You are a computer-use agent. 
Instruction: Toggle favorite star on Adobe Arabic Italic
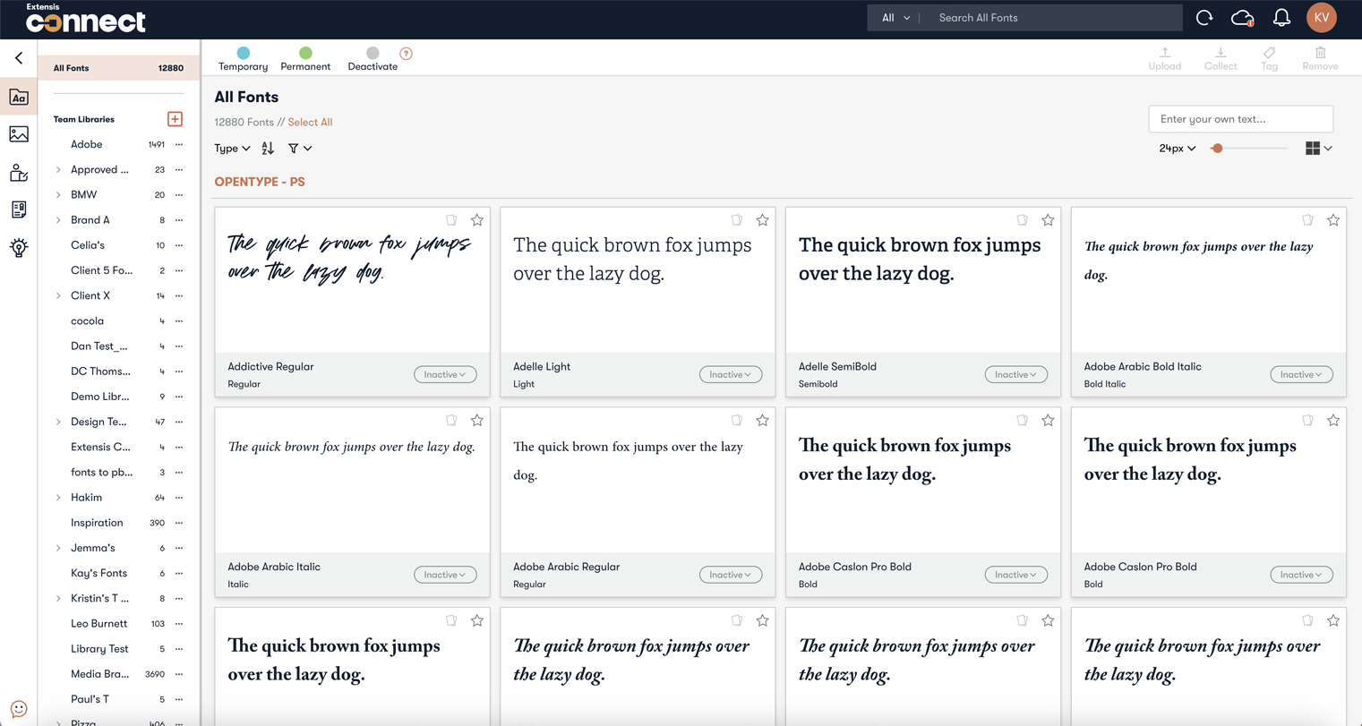pyautogui.click(x=477, y=421)
